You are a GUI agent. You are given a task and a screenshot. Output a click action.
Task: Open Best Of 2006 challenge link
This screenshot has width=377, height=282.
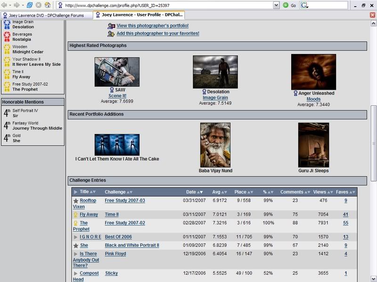118,237
